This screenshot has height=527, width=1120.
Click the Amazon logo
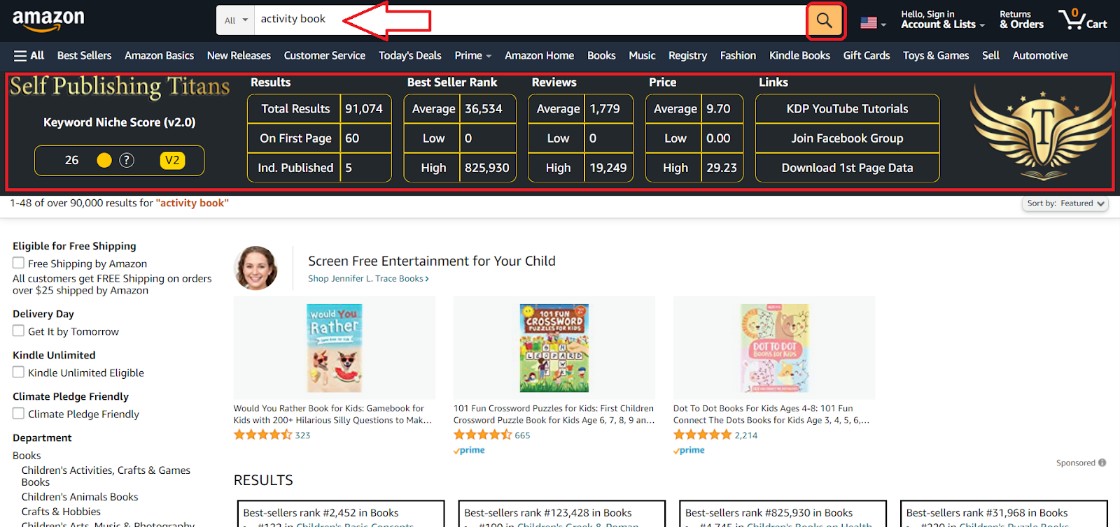point(48,21)
